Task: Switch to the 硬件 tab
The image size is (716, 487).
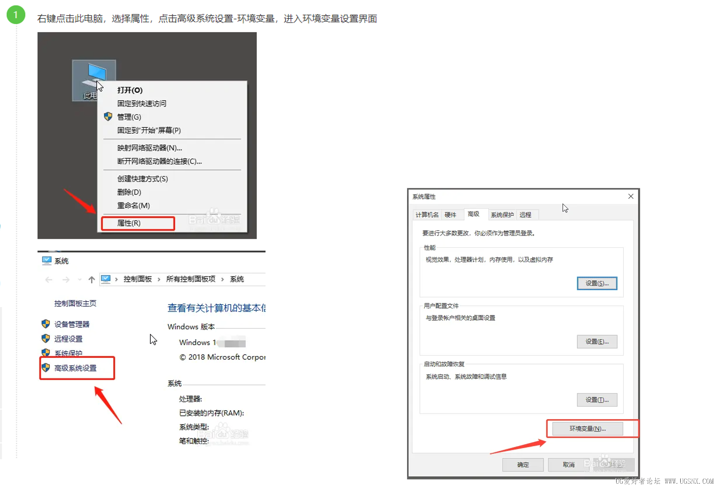Action: (x=450, y=215)
